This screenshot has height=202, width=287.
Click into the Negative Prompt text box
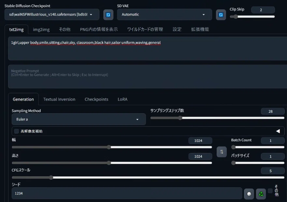click(x=148, y=76)
